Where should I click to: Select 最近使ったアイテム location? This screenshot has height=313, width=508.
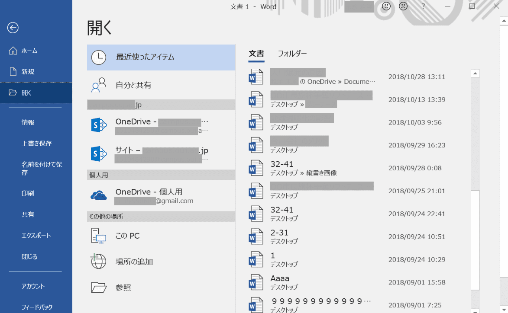point(161,57)
